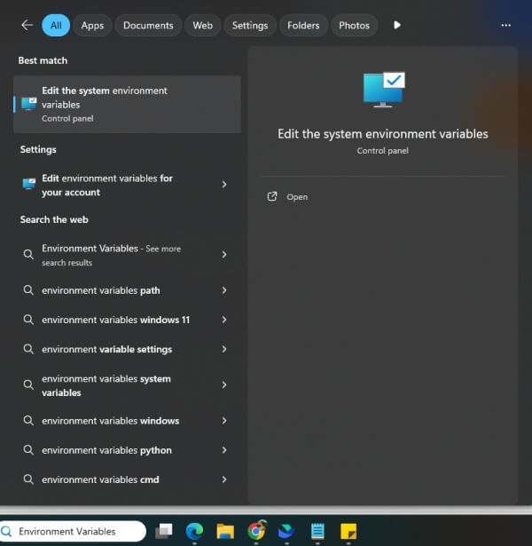Click search icon beside environment variables path
The height and width of the screenshot is (546, 532).
pos(28,290)
